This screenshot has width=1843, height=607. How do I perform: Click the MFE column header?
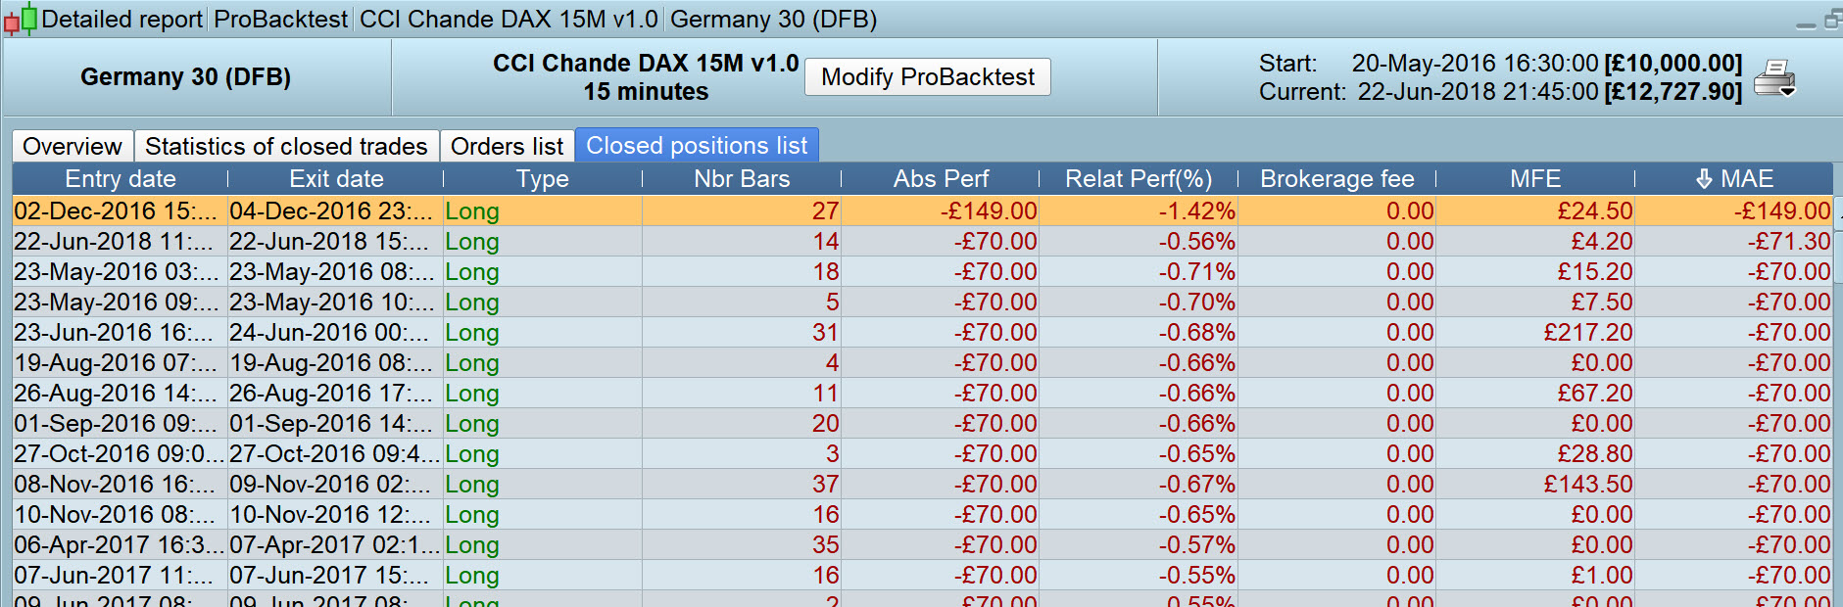pos(1535,179)
